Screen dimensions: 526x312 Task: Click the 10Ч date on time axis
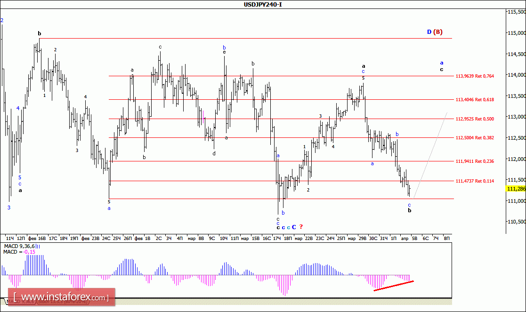click(x=224, y=238)
